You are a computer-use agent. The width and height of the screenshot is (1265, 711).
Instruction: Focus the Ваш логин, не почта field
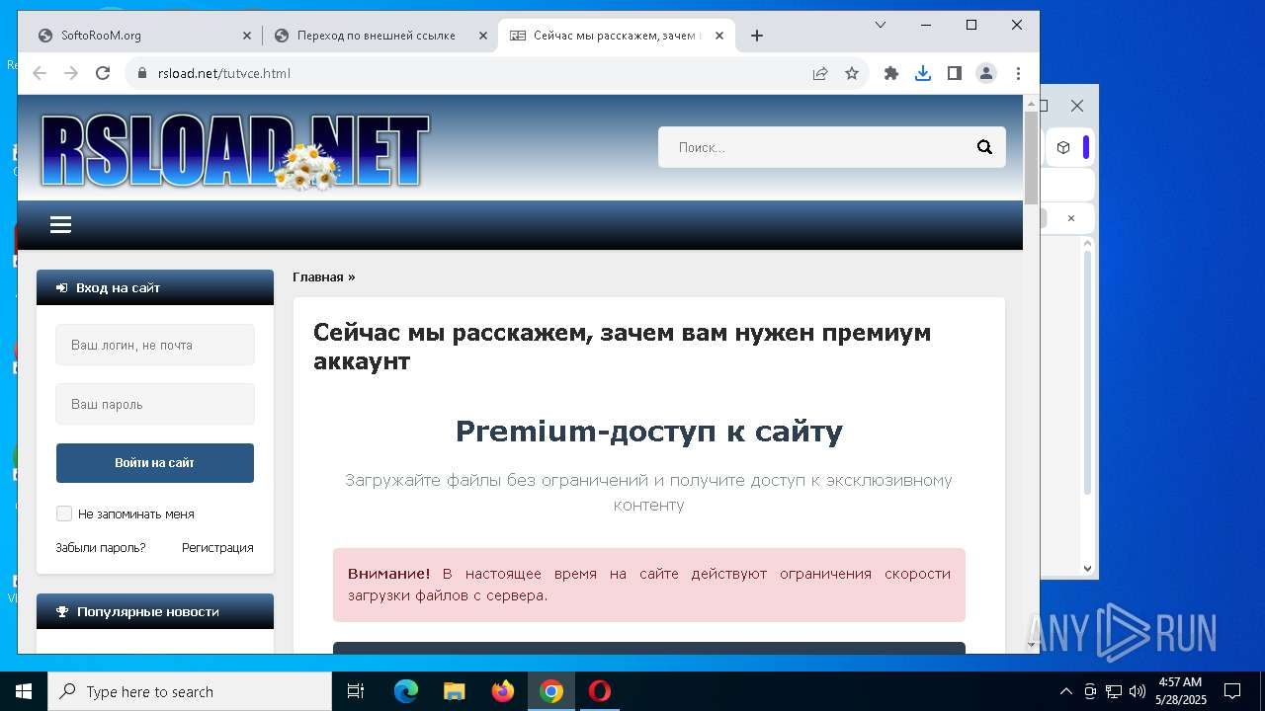coord(155,345)
